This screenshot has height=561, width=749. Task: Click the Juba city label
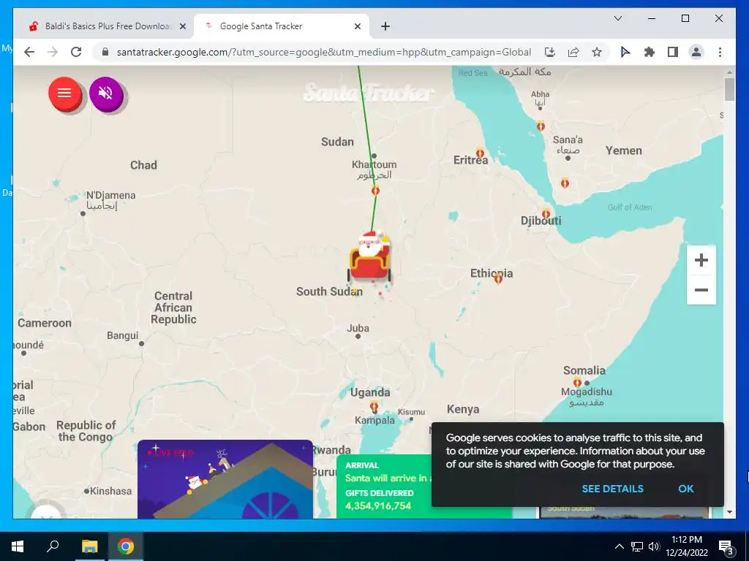(x=358, y=328)
